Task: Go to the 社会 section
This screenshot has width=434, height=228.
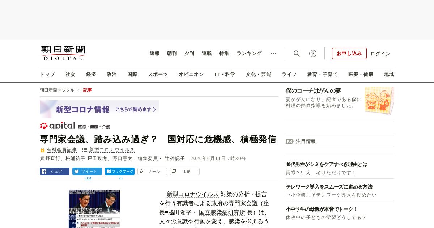Action: [x=71, y=74]
